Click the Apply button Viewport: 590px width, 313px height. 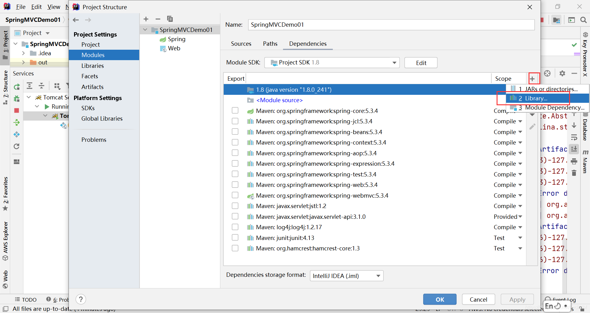pos(517,299)
